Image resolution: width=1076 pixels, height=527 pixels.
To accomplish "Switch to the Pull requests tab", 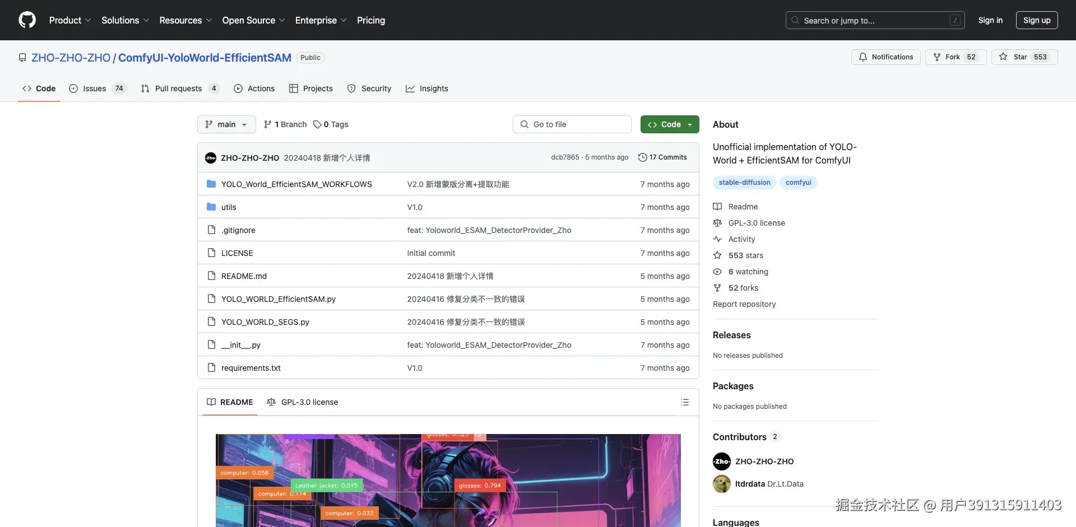I will (180, 88).
